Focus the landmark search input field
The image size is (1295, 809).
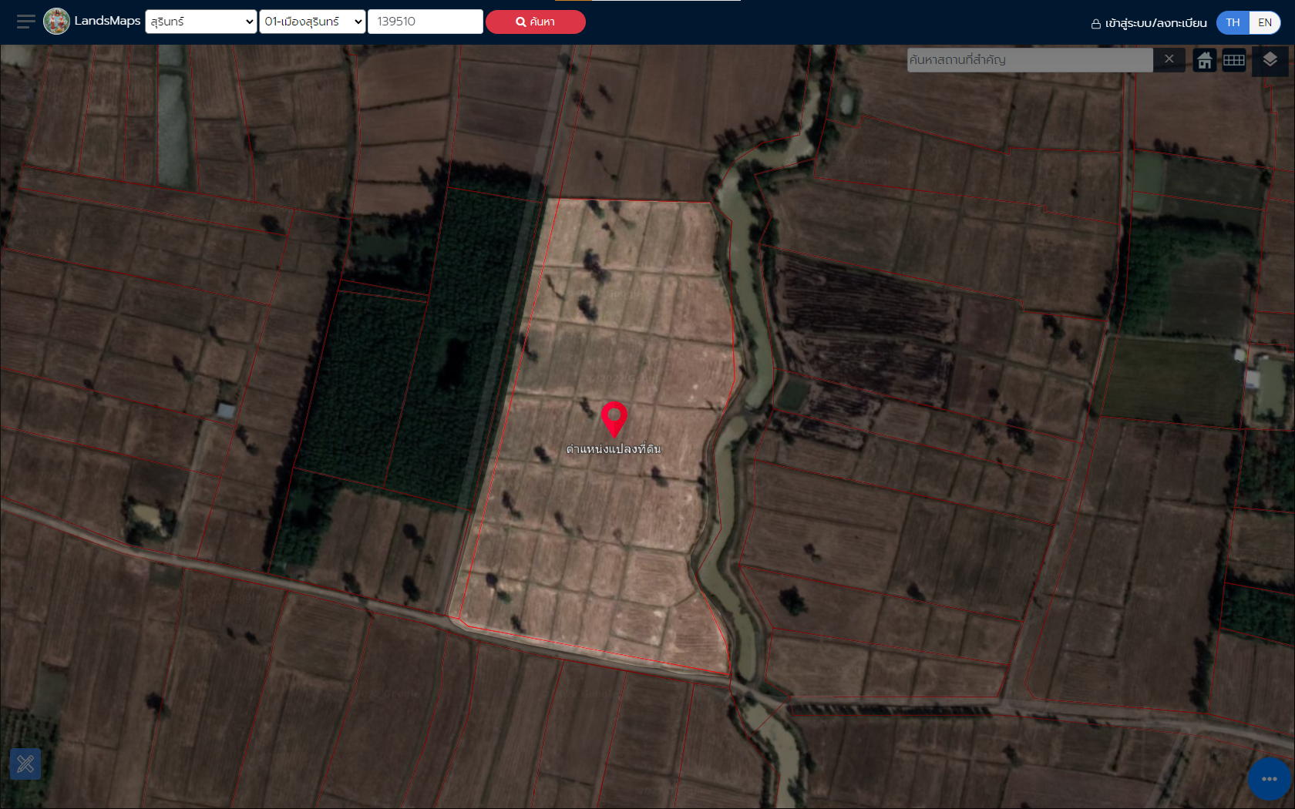point(1030,60)
